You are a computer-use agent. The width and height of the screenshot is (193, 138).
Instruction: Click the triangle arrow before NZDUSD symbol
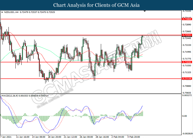(2, 12)
